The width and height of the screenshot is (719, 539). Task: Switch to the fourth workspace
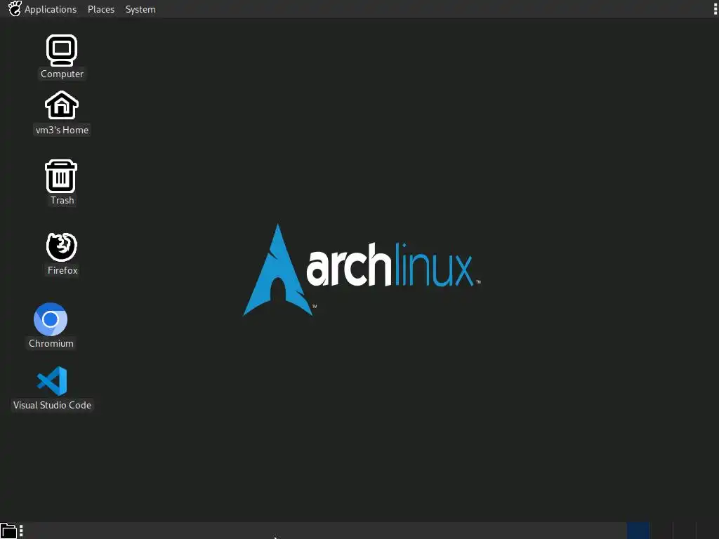click(708, 531)
